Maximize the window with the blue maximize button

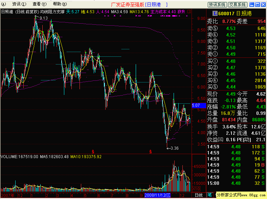(x=258, y=5)
